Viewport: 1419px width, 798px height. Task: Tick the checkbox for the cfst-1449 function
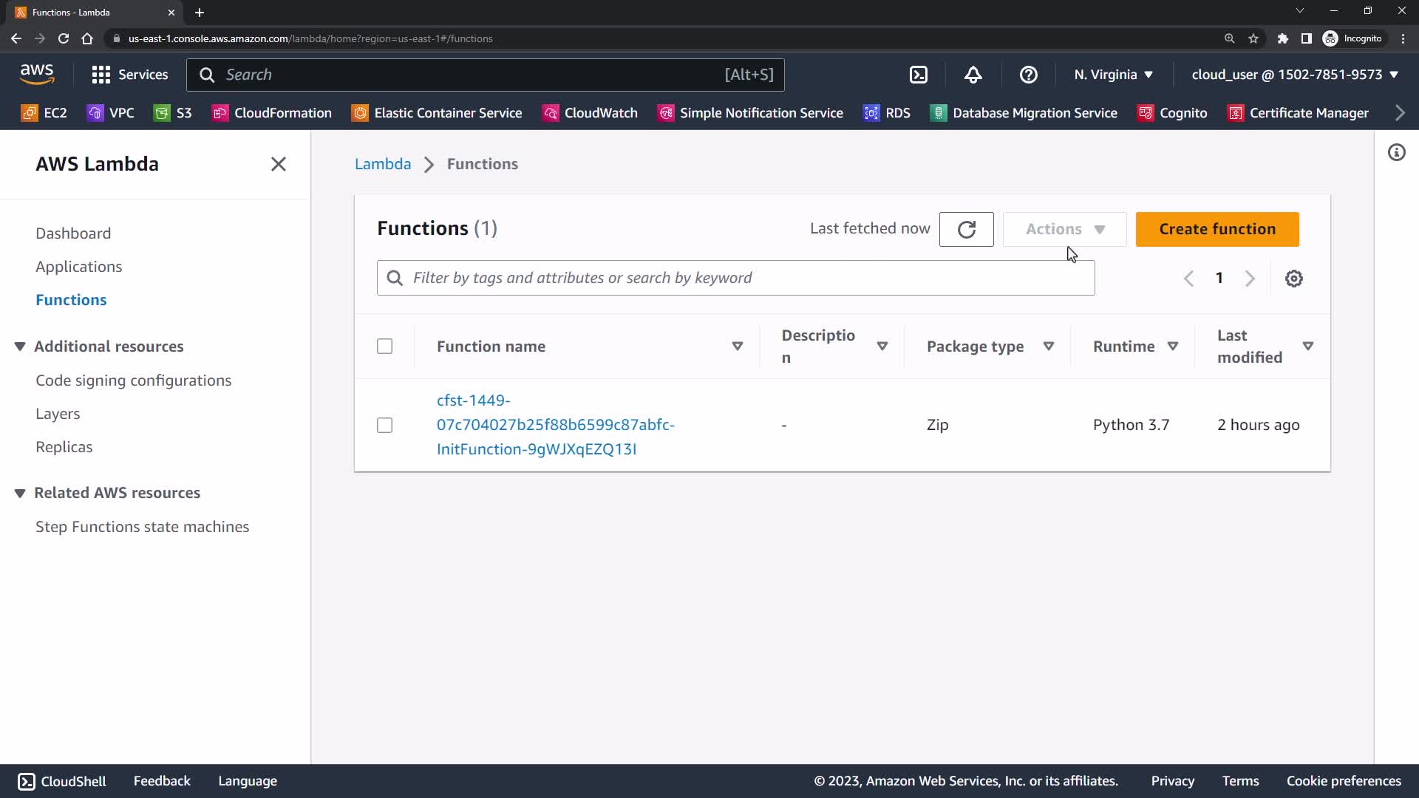(x=384, y=426)
